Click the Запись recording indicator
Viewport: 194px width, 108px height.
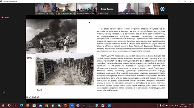pos(5,17)
